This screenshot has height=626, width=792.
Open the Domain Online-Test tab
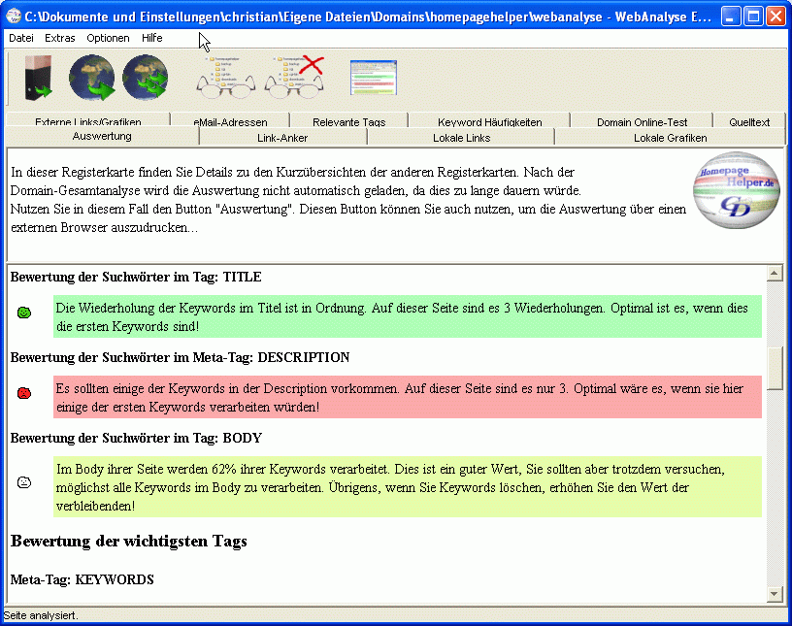(x=642, y=122)
